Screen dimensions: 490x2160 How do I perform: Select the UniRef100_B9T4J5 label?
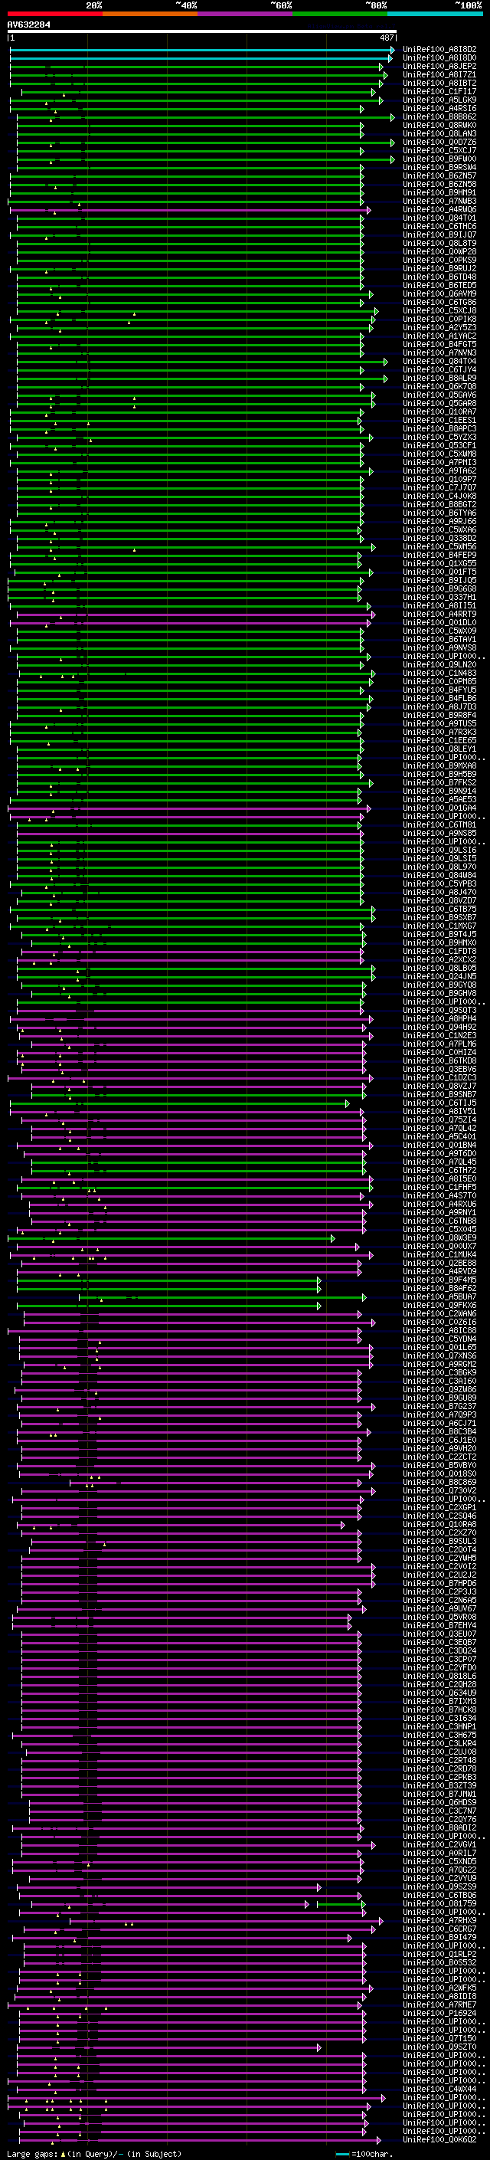tap(439, 934)
